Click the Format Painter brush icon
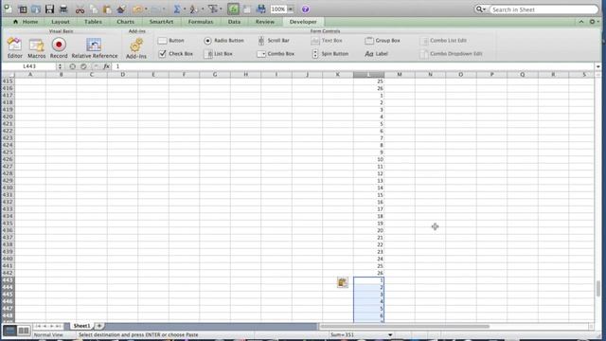The height and width of the screenshot is (341, 606). (x=121, y=9)
